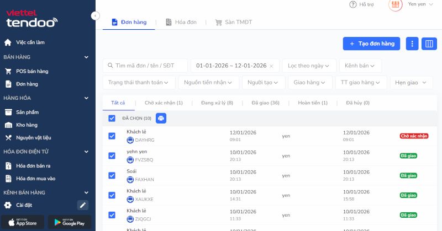Open the Trạng thái thanh toán dropdown
The height and width of the screenshot is (231, 442).
(x=139, y=82)
